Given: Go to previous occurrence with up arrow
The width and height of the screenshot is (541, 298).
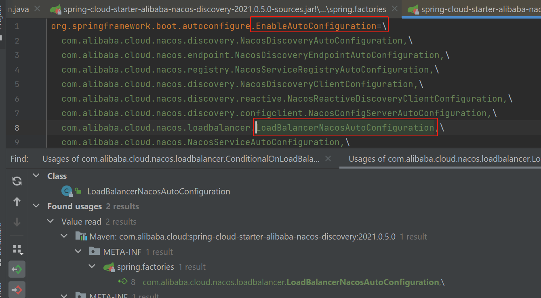Looking at the screenshot, I should coord(17,202).
